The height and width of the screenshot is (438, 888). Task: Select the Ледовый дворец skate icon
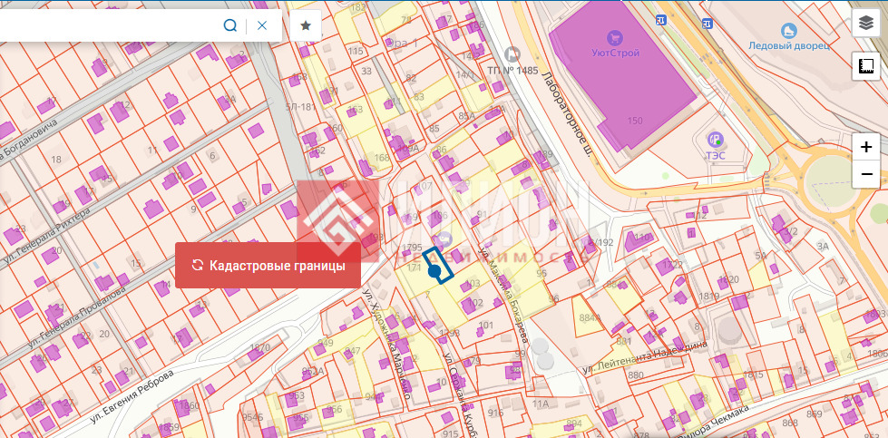click(x=787, y=31)
